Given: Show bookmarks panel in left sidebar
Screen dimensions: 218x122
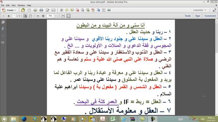Looking at the screenshot, I should coord(3,29).
